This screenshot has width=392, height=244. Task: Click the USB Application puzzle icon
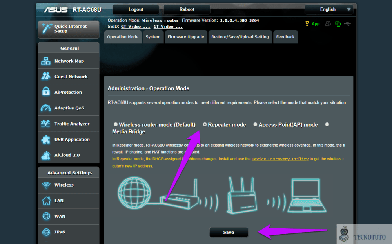[46, 139]
